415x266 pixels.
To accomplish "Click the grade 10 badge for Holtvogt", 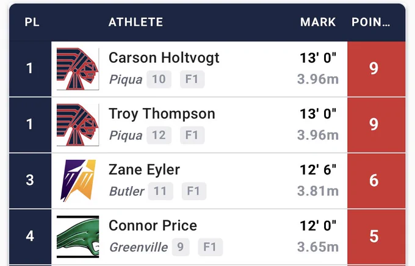I will click(x=159, y=79).
